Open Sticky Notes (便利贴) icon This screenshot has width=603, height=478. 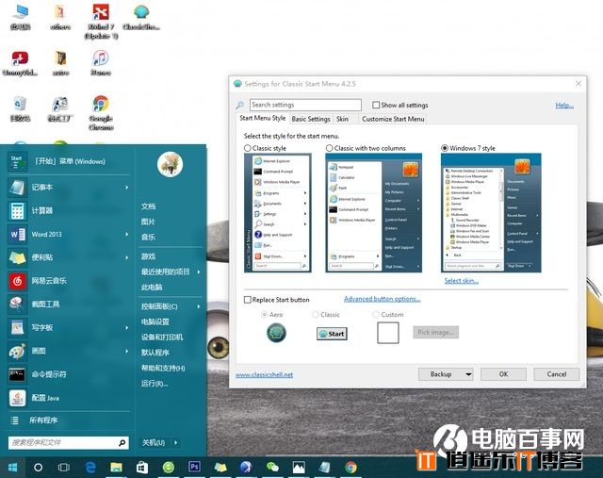coord(17,257)
